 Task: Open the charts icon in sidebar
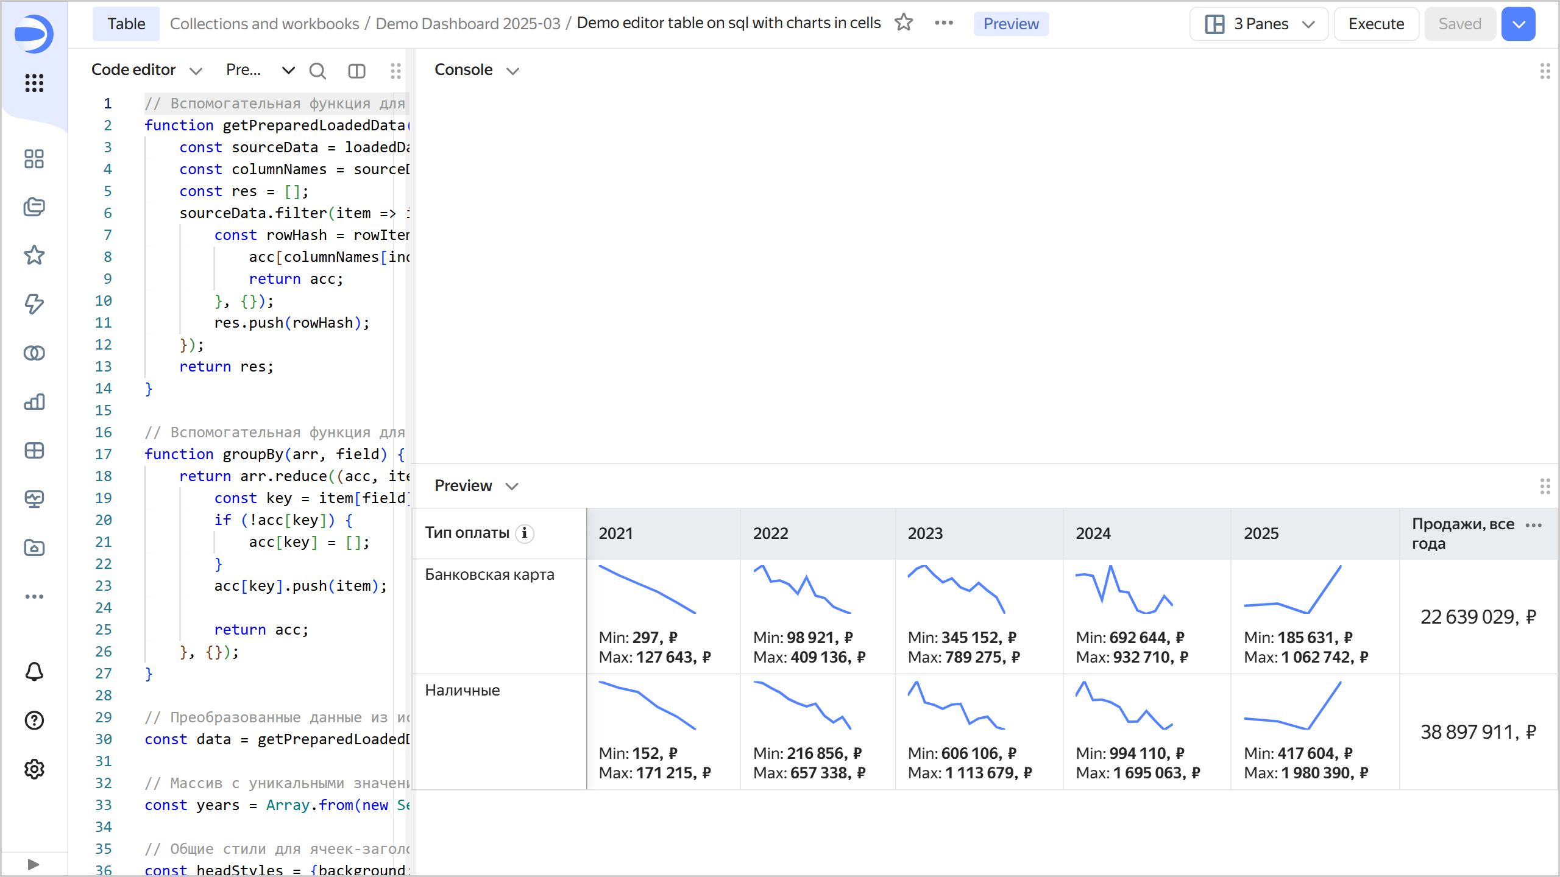point(34,402)
